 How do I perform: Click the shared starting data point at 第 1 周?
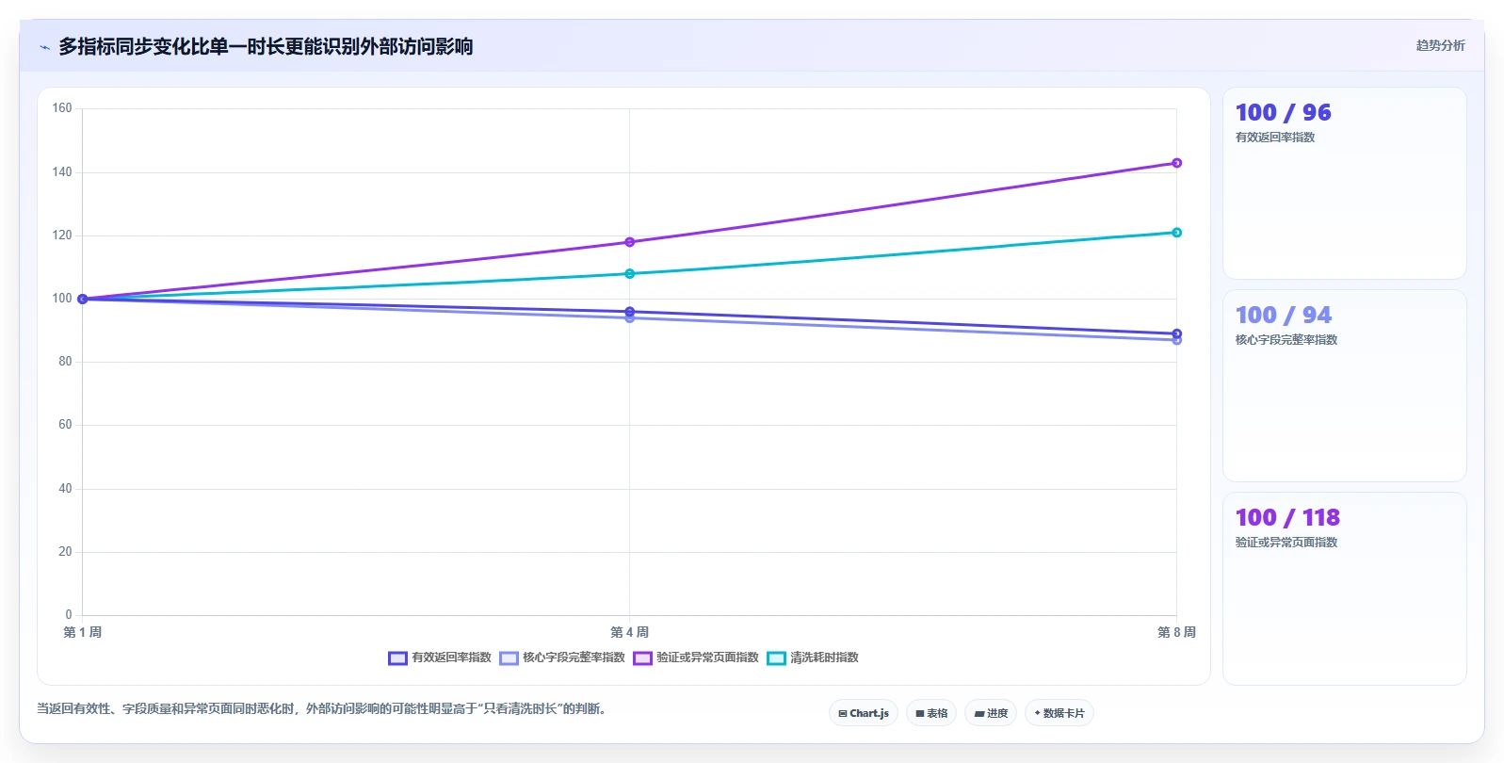pos(83,299)
